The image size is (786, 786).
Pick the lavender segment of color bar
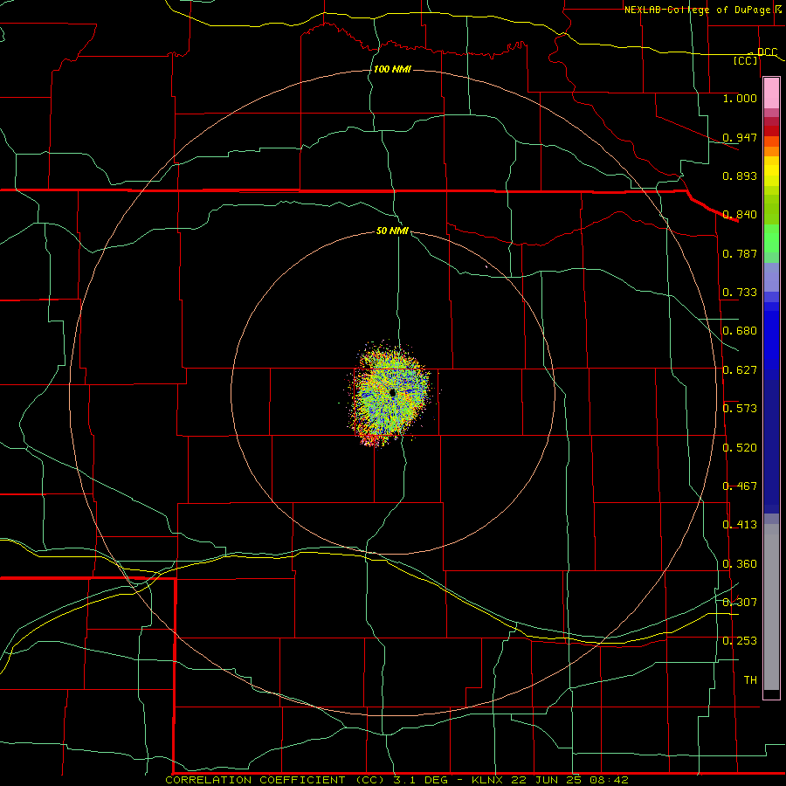[x=771, y=277]
